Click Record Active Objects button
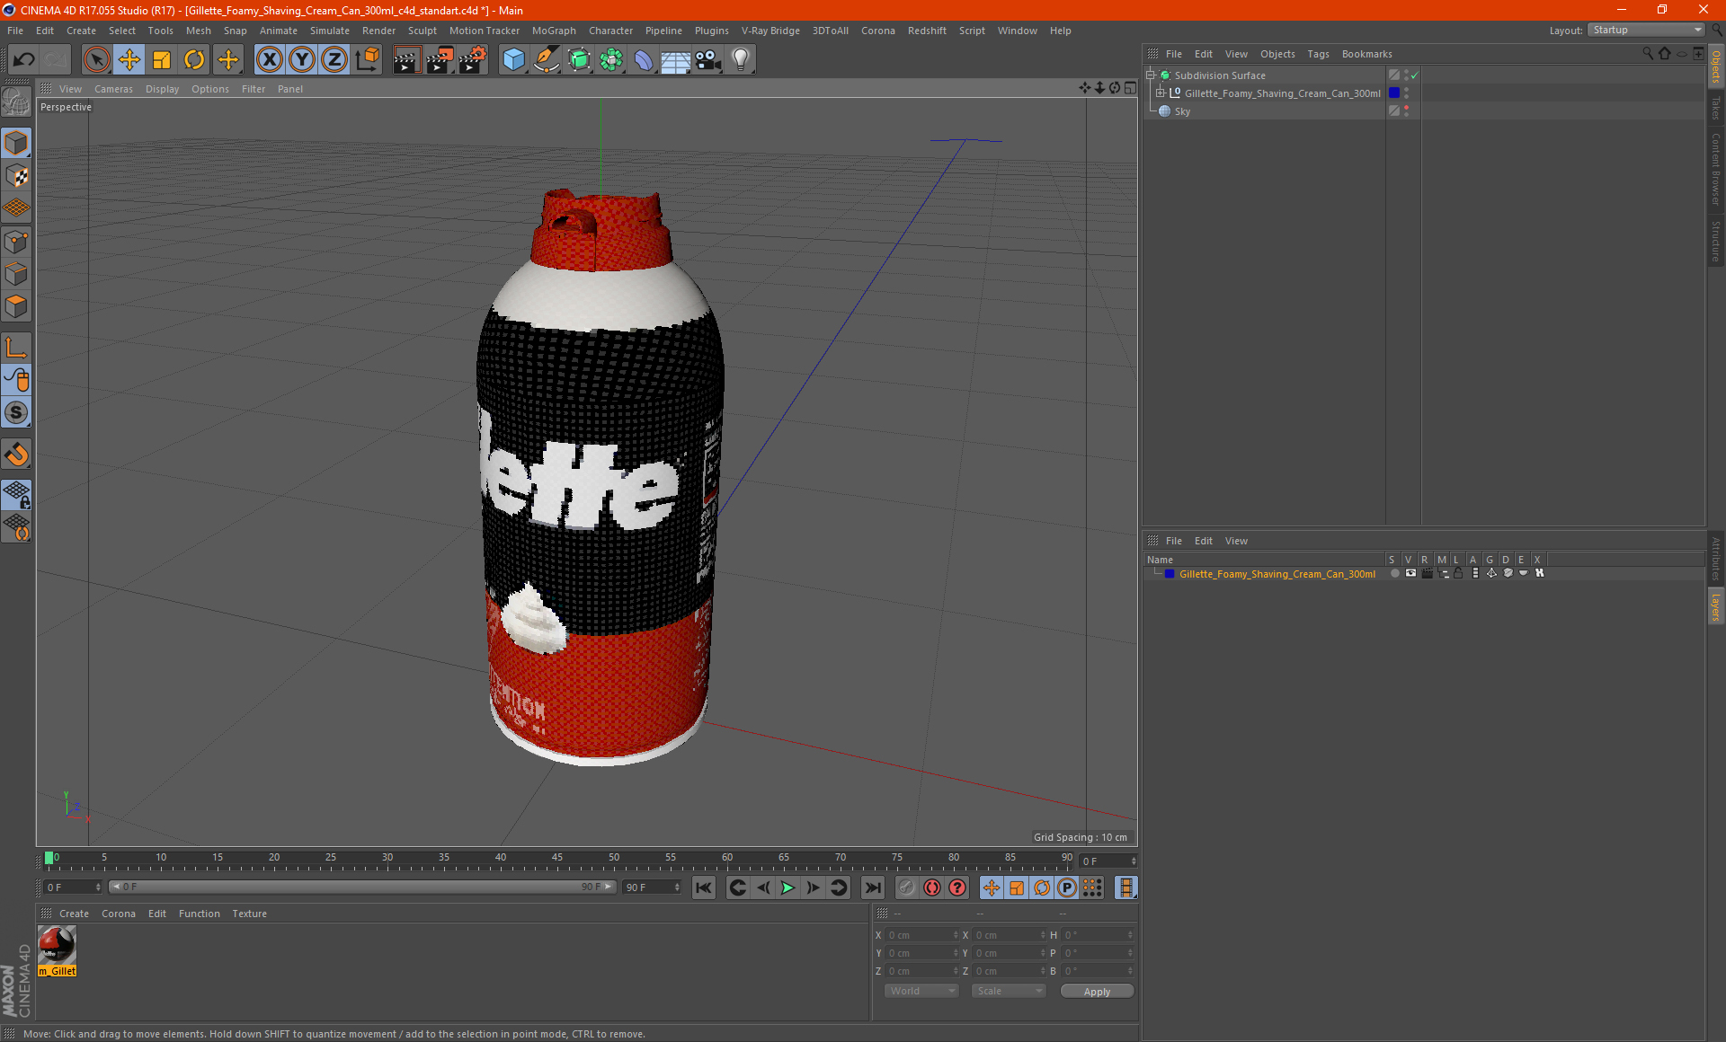 point(907,887)
